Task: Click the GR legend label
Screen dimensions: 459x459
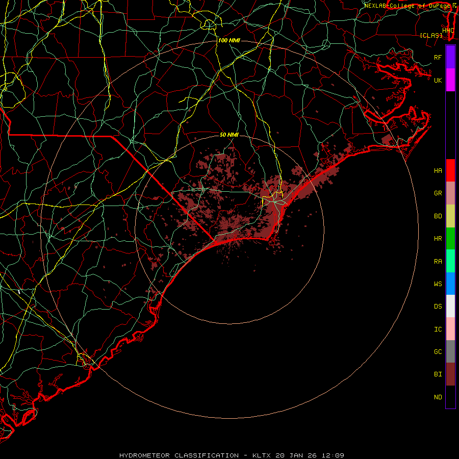Action: click(x=438, y=193)
